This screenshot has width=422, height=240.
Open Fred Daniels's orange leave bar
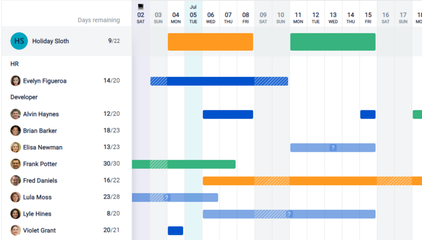coord(310,181)
